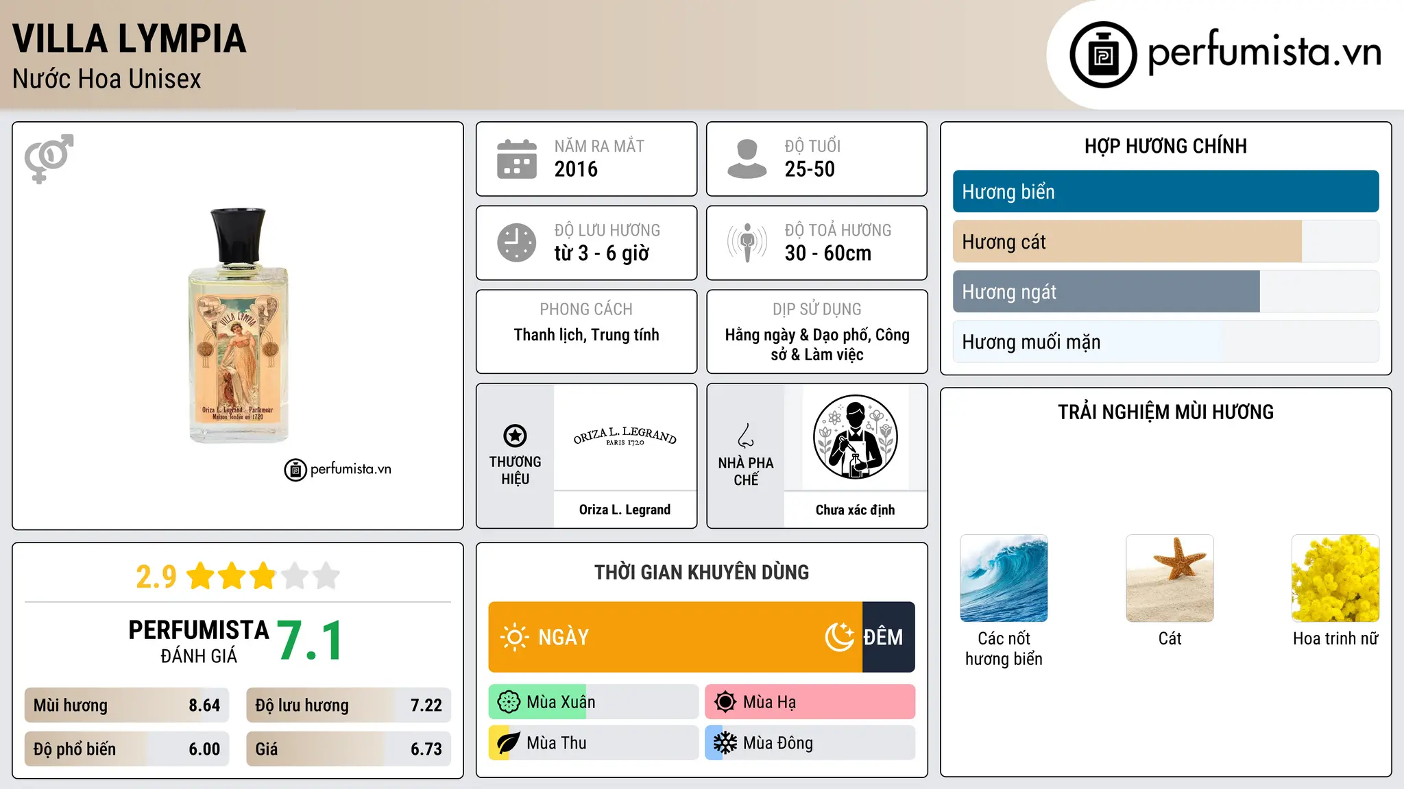Click the snowflake icon for Mùa Đông

[x=725, y=743]
